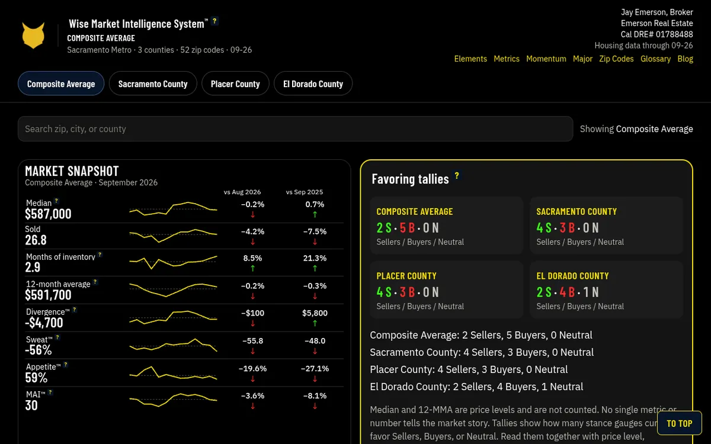
Task: Select the El Dorado County tally card
Action: pyautogui.click(x=607, y=290)
